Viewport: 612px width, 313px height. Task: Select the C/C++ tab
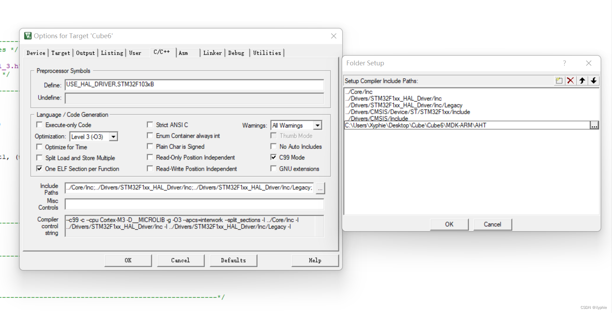162,52
